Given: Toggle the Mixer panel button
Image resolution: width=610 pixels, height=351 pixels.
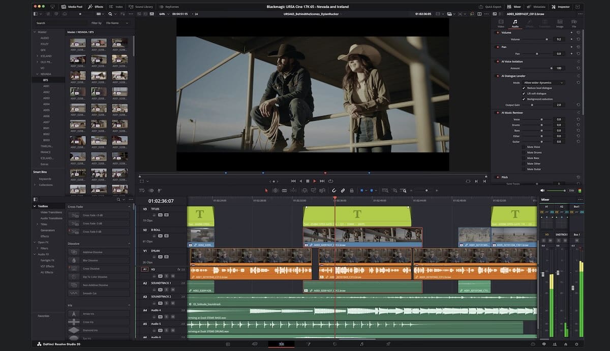Looking at the screenshot, I should [514, 7].
